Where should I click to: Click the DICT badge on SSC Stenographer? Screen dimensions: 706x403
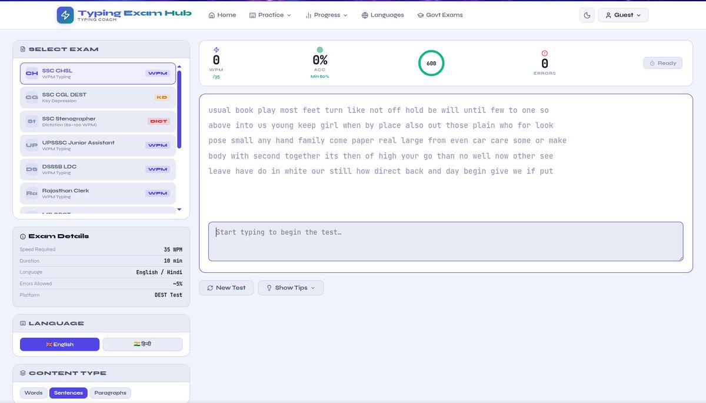coord(159,121)
